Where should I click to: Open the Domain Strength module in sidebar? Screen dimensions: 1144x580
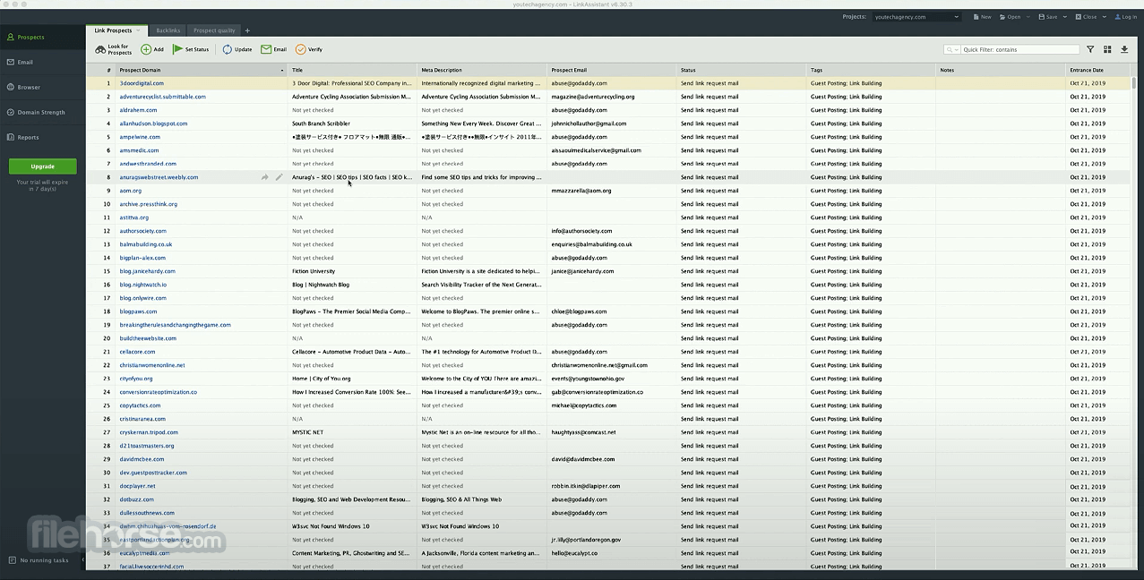[x=42, y=112]
